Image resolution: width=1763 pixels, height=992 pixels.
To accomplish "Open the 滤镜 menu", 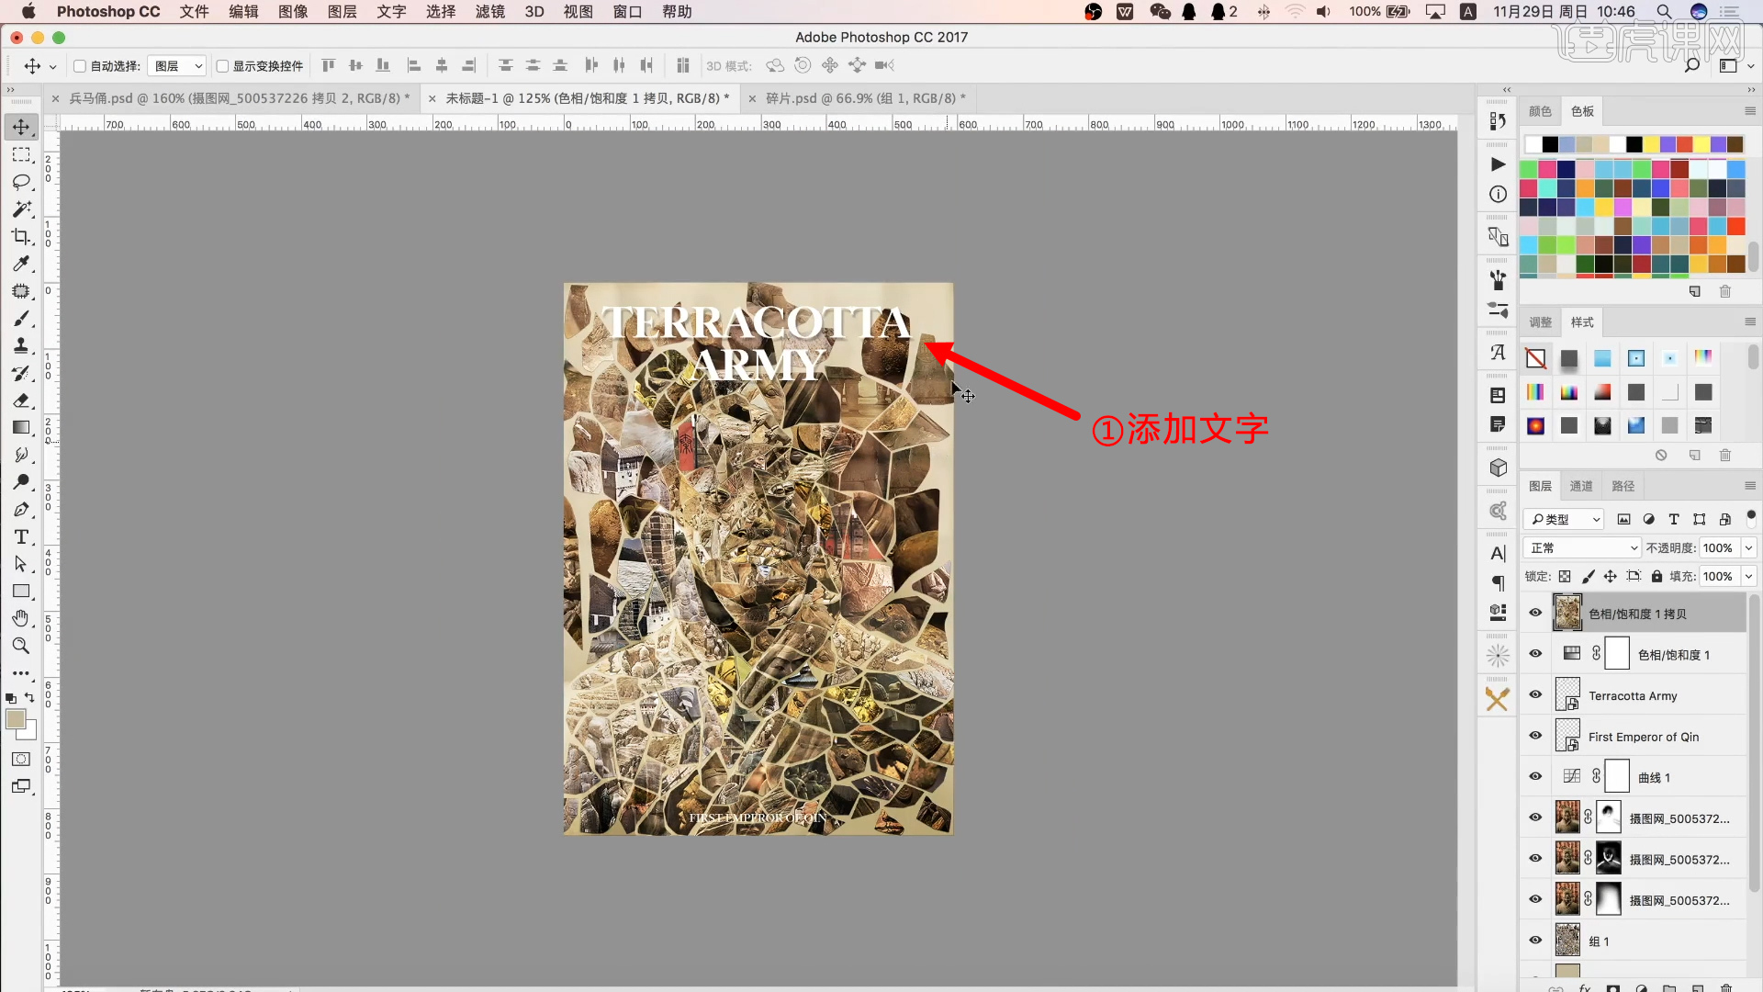I will [489, 11].
